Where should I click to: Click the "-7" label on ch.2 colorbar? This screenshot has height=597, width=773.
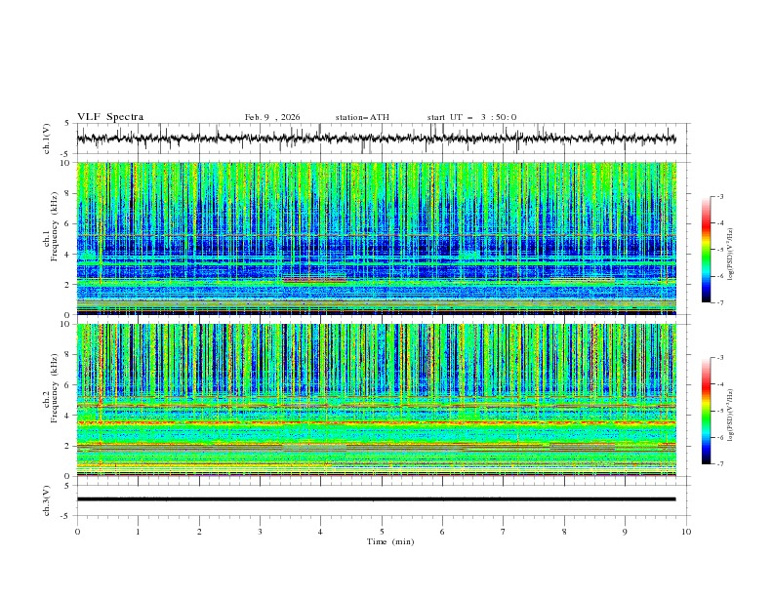pos(719,464)
